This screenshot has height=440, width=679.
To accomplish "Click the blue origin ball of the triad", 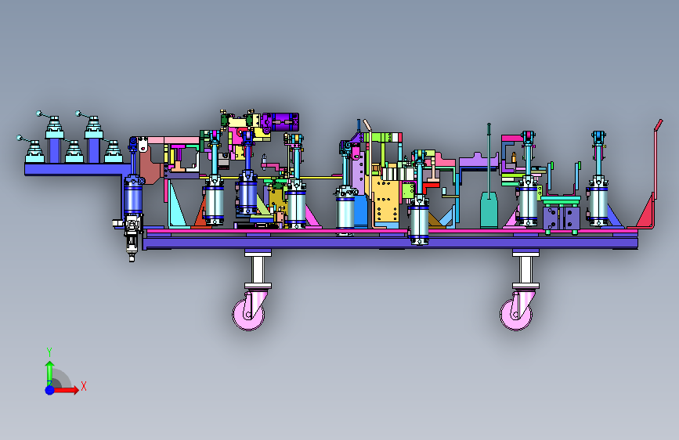I will point(50,390).
